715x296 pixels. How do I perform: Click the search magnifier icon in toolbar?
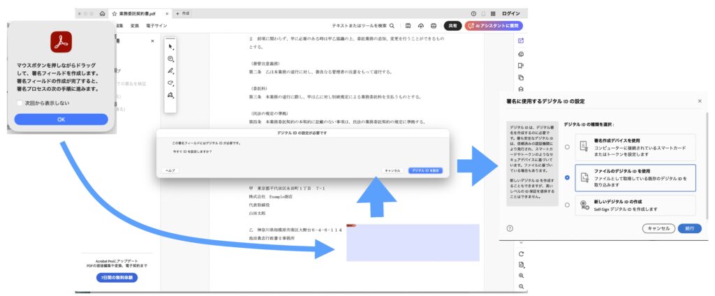pos(391,25)
